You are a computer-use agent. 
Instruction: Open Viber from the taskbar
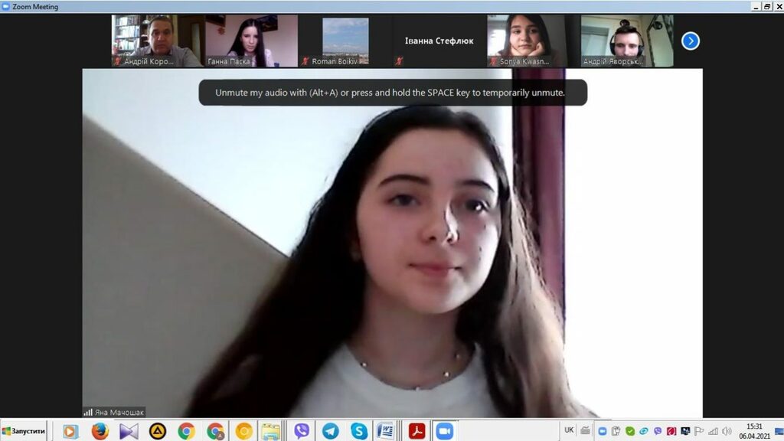click(x=302, y=431)
